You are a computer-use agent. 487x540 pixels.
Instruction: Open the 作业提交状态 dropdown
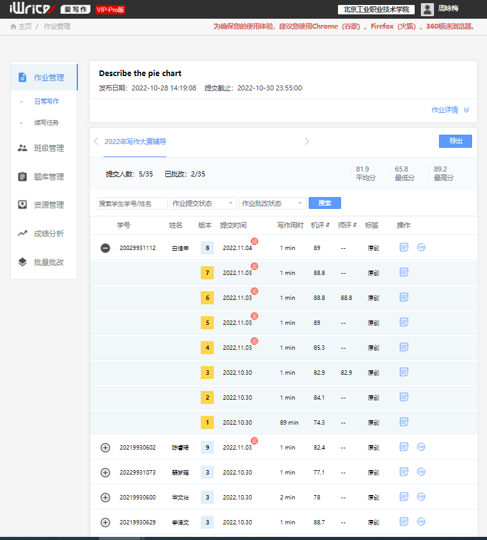[203, 203]
